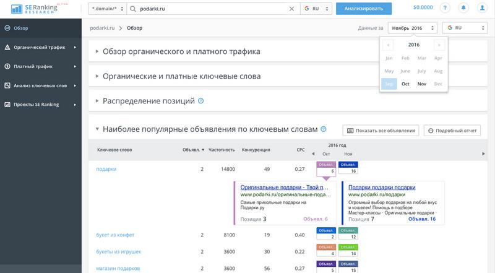Screen dimensions: 495x273
Task: Click the SE Ranking Research logo
Action: tap(35, 9)
